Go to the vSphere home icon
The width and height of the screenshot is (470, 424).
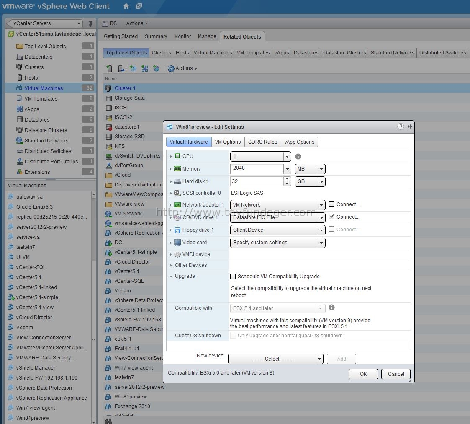click(126, 6)
